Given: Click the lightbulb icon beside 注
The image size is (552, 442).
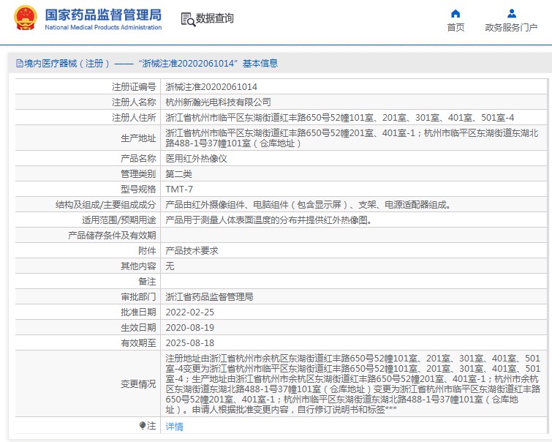Looking at the screenshot, I should (x=143, y=425).
